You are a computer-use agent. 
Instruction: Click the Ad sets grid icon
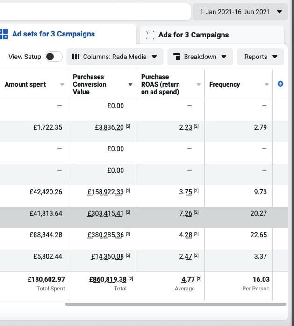point(4,34)
